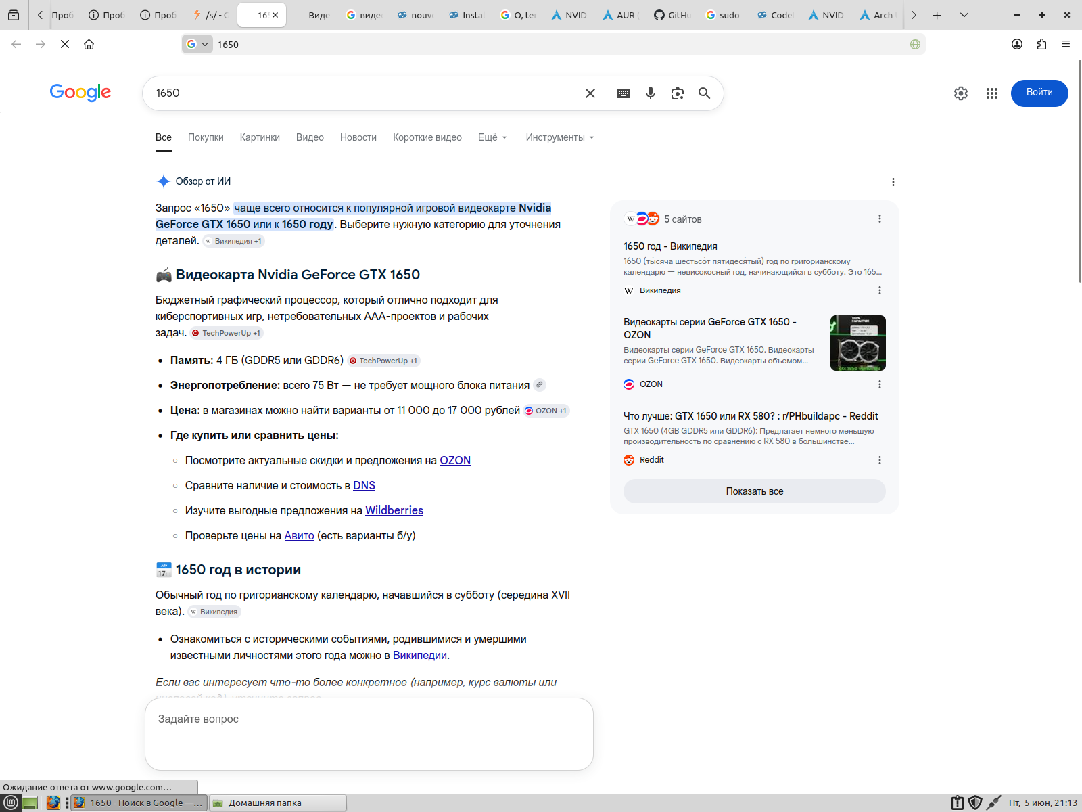The height and width of the screenshot is (812, 1082).
Task: Click the TechPowerUp +1 chip after Память
Action: 384,361
